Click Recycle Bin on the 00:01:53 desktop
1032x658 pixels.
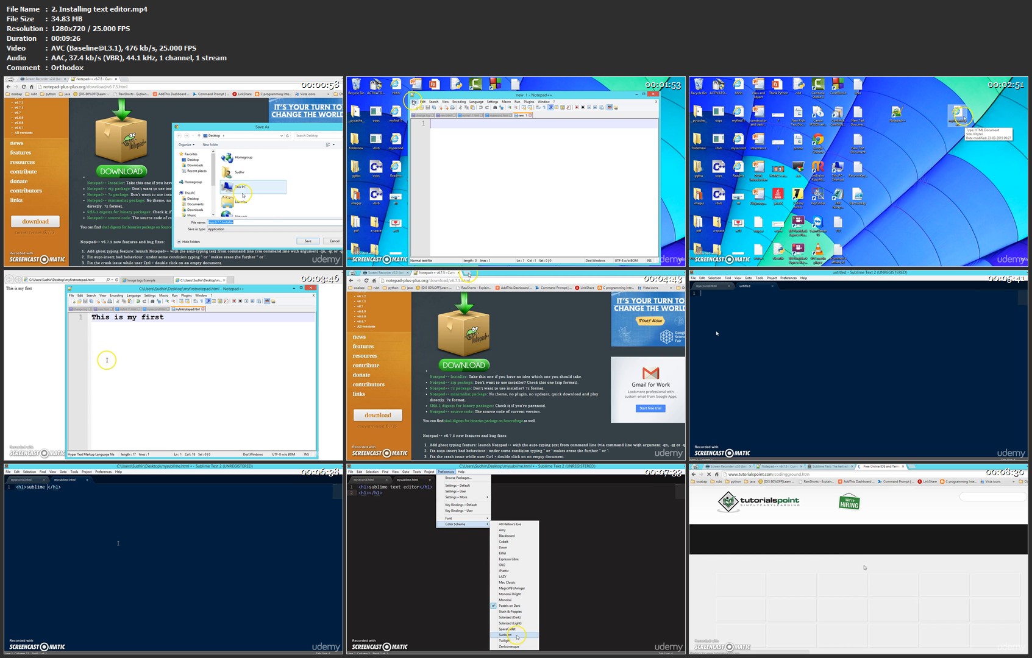click(355, 87)
